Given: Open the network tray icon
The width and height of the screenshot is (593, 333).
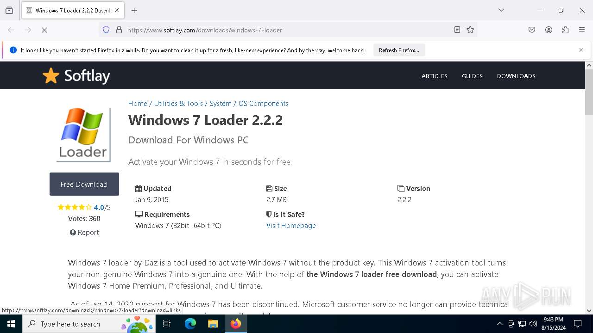Looking at the screenshot, I should point(522,324).
